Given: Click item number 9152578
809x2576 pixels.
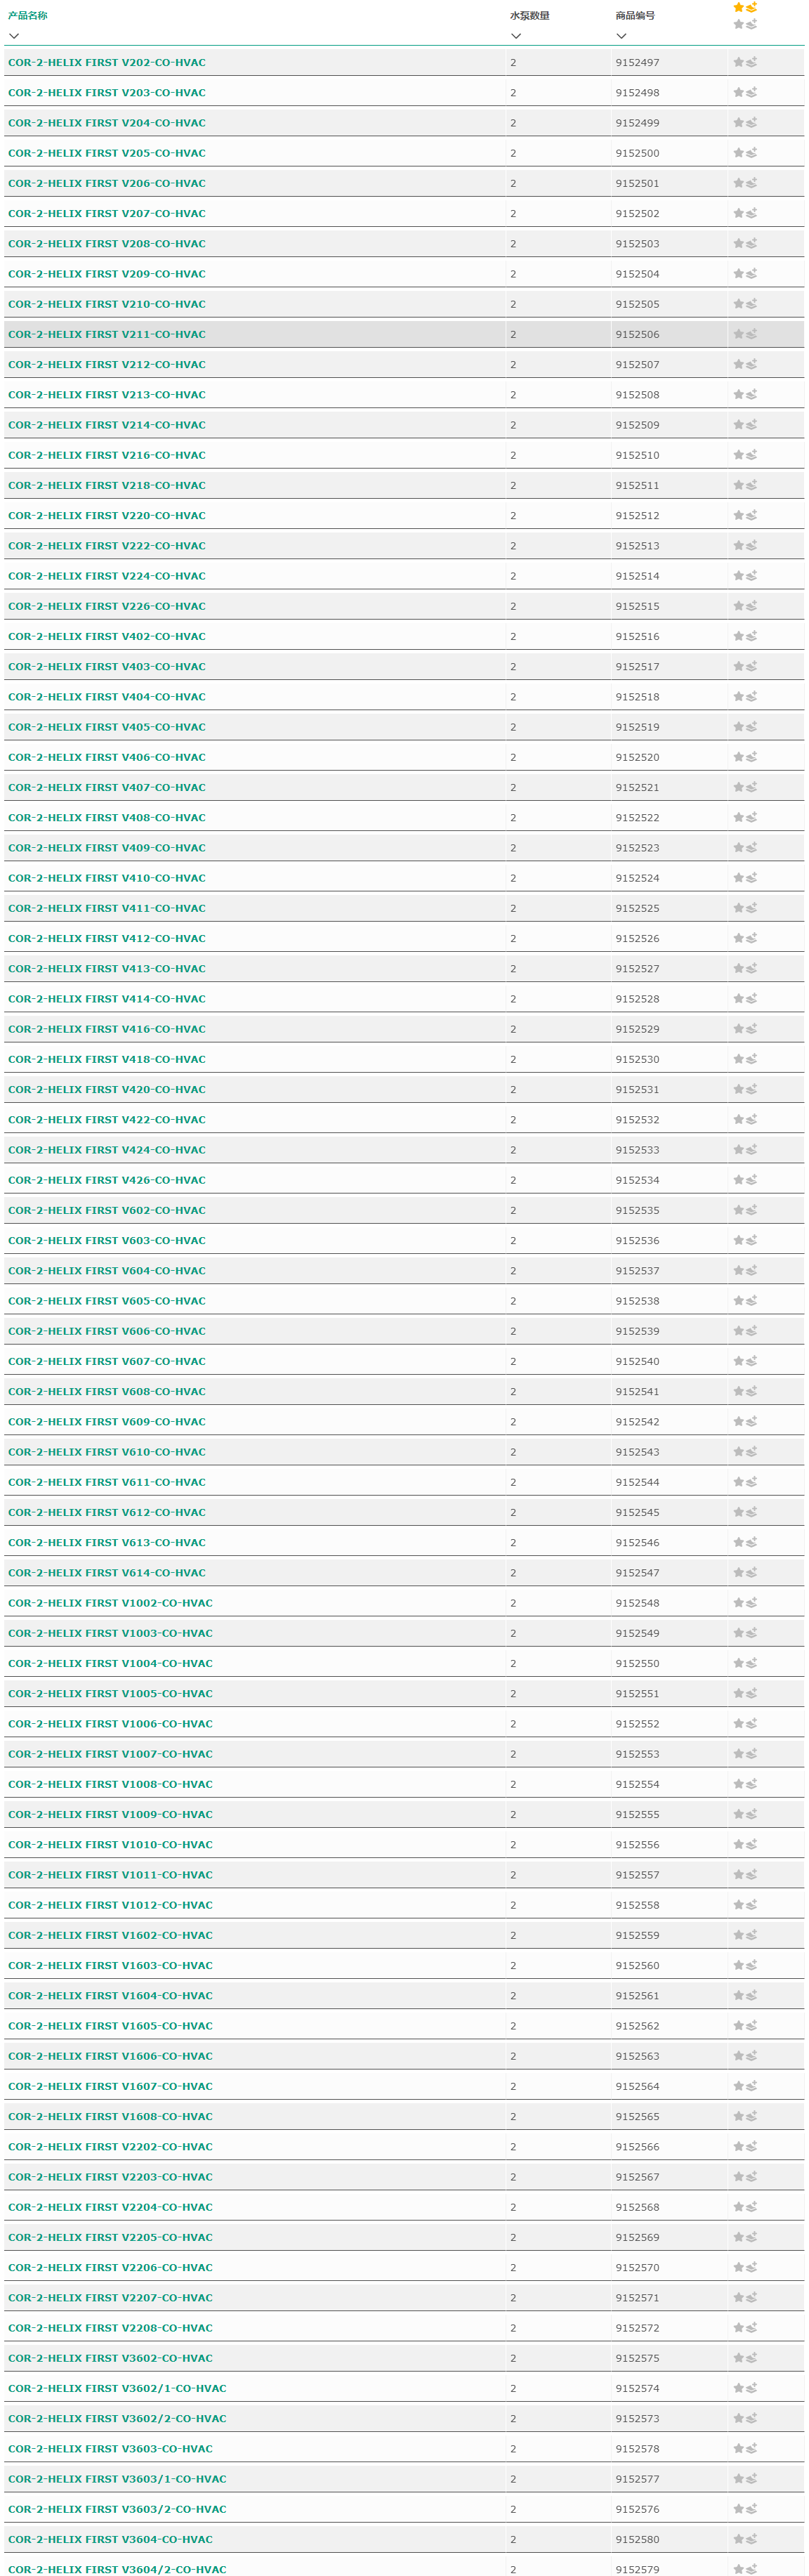Looking at the screenshot, I should coord(638,2449).
